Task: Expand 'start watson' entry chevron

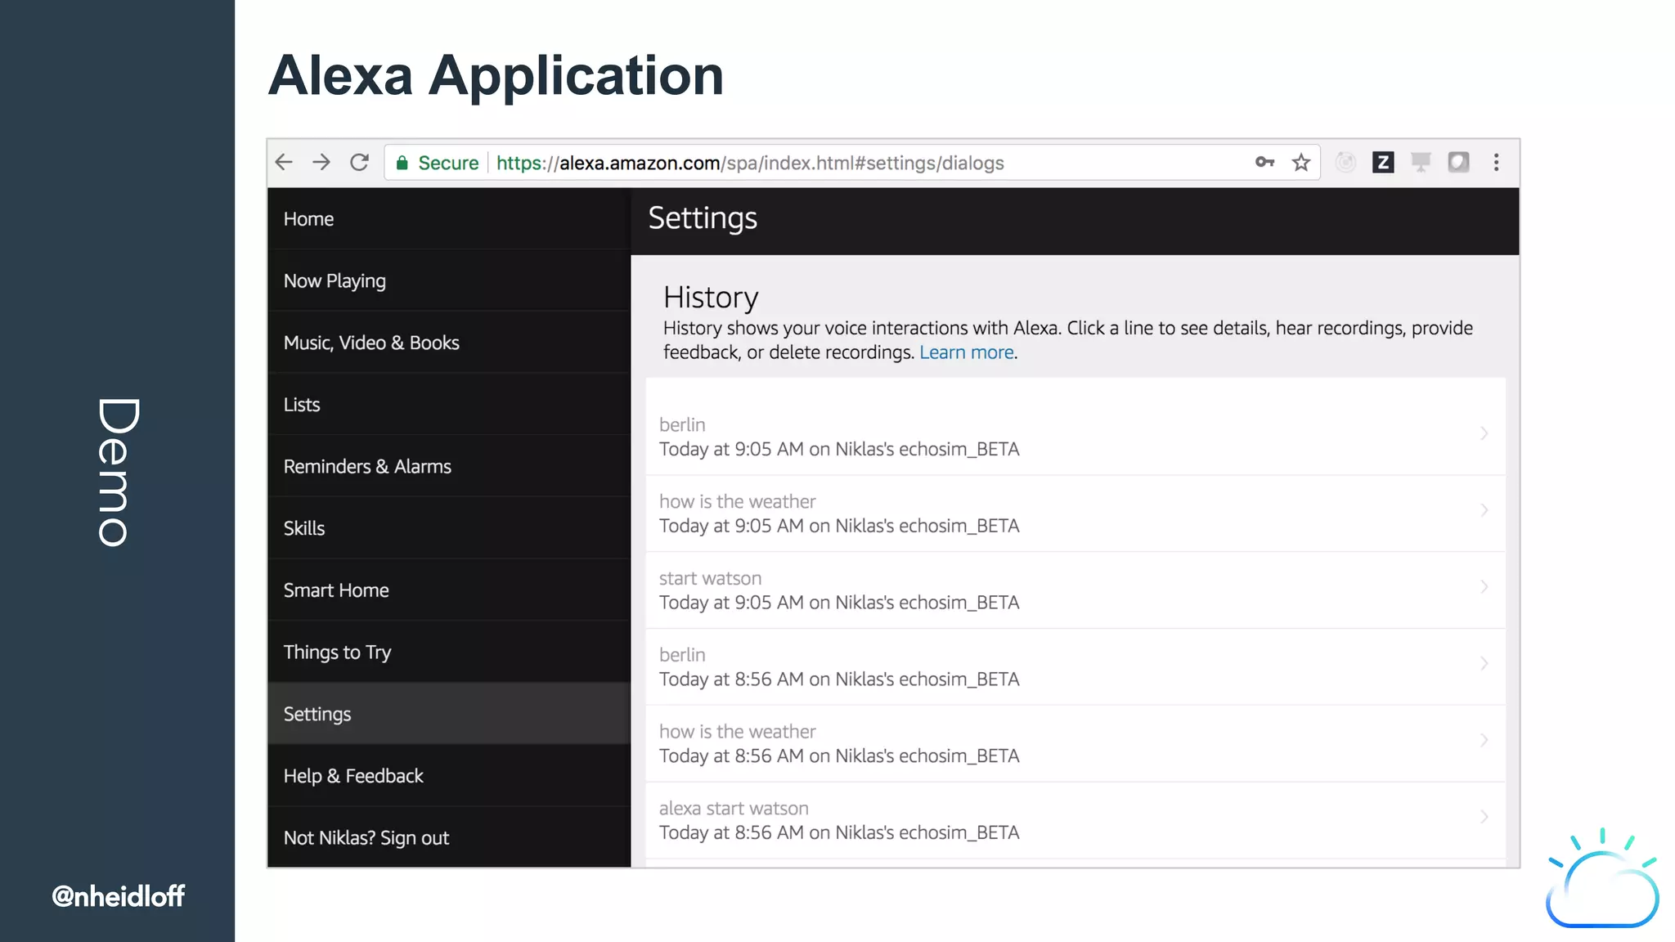Action: pos(1484,587)
